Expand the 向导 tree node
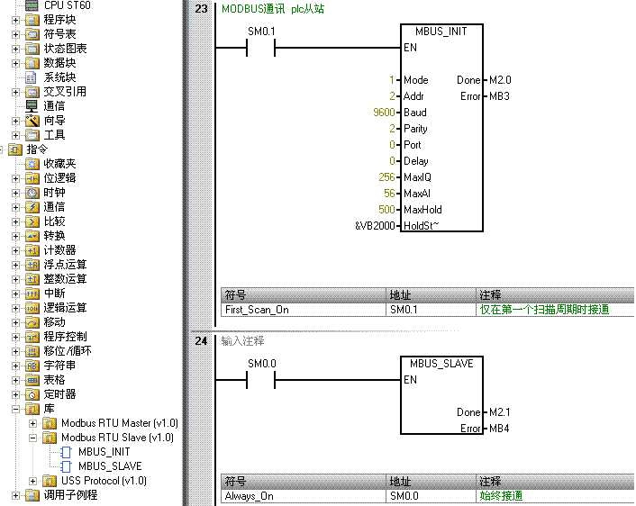This screenshot has width=636, height=506. (15, 121)
